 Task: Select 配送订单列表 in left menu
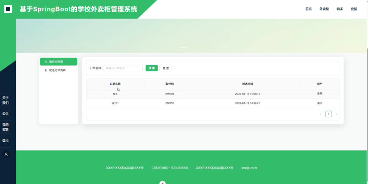pos(58,70)
